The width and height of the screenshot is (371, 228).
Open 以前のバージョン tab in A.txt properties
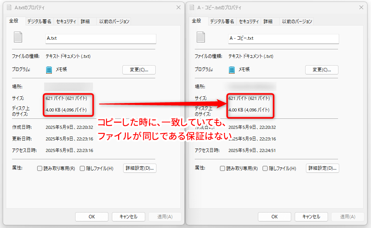pos(114,22)
